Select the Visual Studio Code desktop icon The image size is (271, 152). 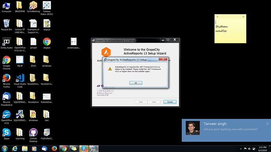tap(20, 81)
